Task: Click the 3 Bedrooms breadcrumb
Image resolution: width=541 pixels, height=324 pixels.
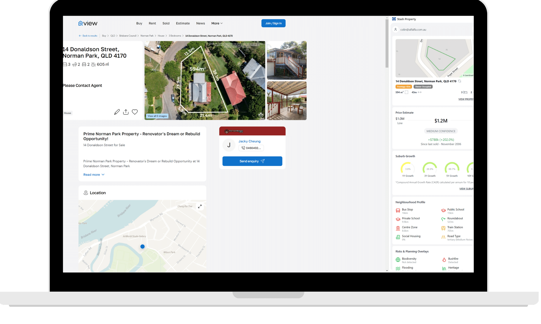Action: [175, 36]
